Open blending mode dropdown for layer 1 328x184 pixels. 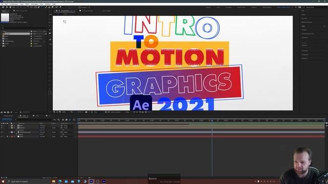tap(45, 126)
